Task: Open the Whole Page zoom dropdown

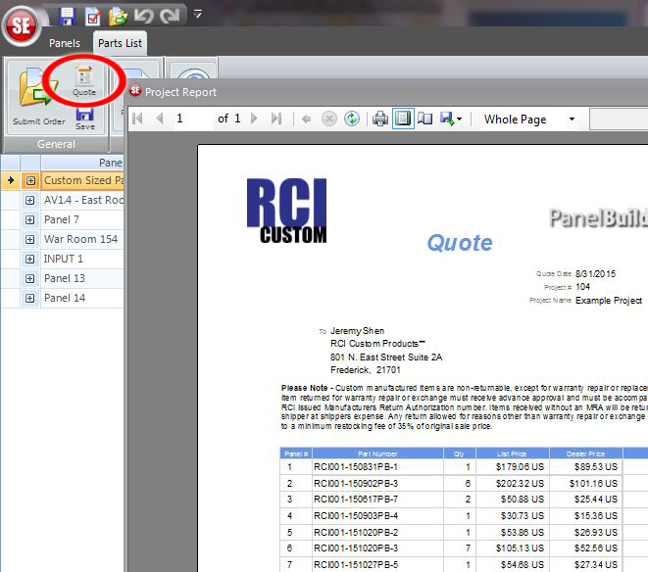Action: coord(529,119)
